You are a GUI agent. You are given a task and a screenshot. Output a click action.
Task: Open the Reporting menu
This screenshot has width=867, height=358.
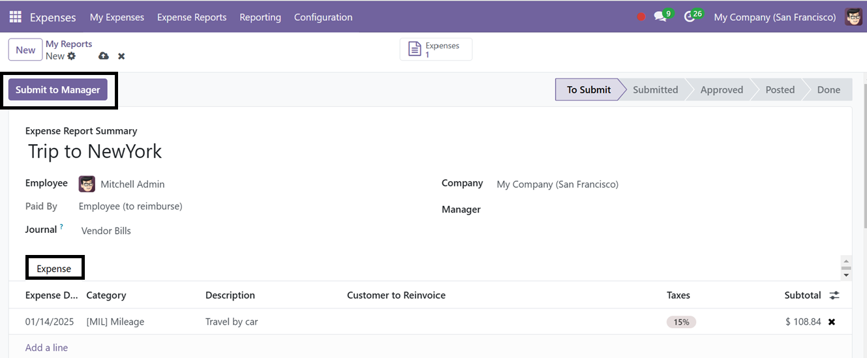(260, 18)
